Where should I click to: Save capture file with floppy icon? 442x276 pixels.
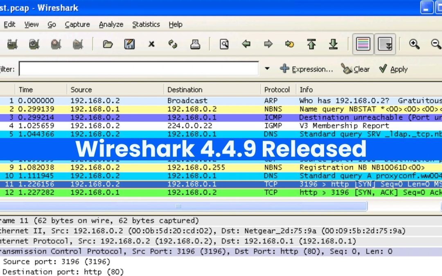(129, 44)
